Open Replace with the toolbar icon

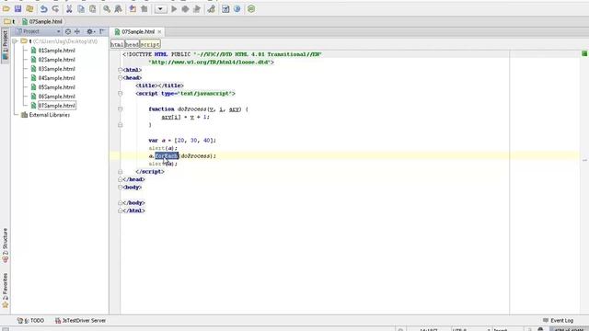(118, 8)
